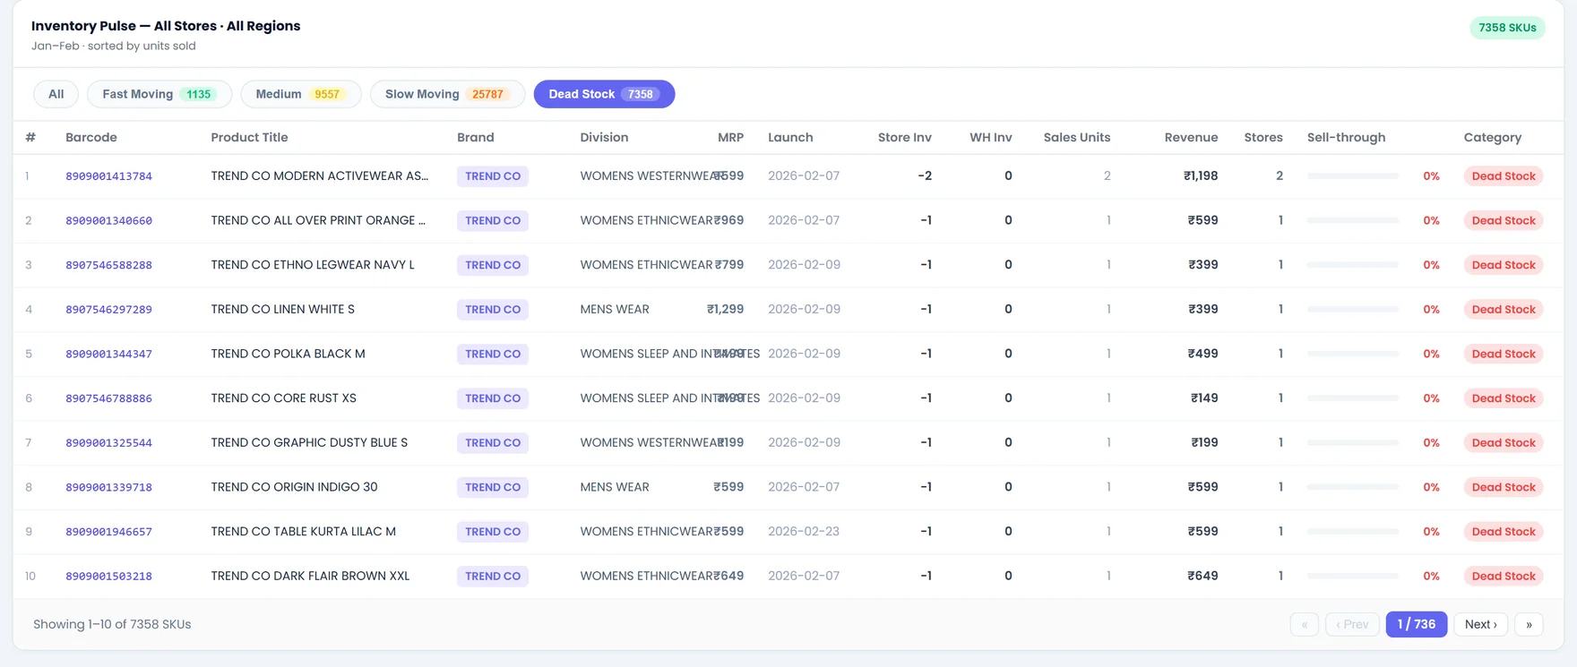Open barcode 8909001344347 link
The height and width of the screenshot is (667, 1577).
coord(108,354)
